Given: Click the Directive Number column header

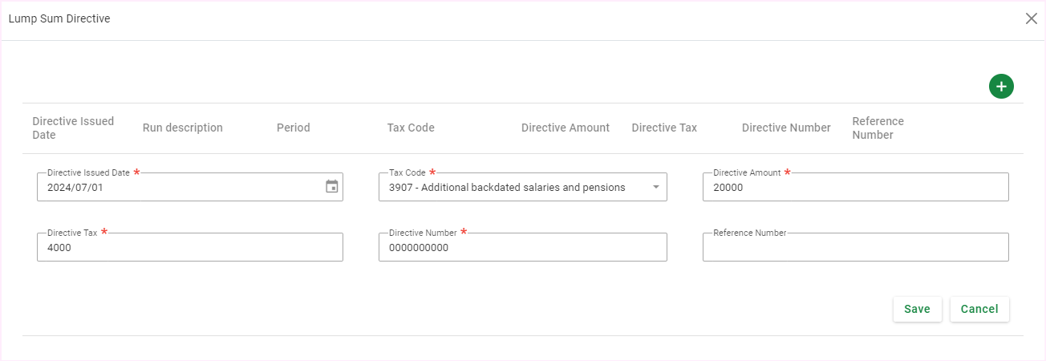Looking at the screenshot, I should pyautogui.click(x=786, y=128).
